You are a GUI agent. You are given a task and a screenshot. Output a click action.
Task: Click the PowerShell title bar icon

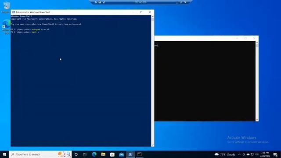point(13,12)
